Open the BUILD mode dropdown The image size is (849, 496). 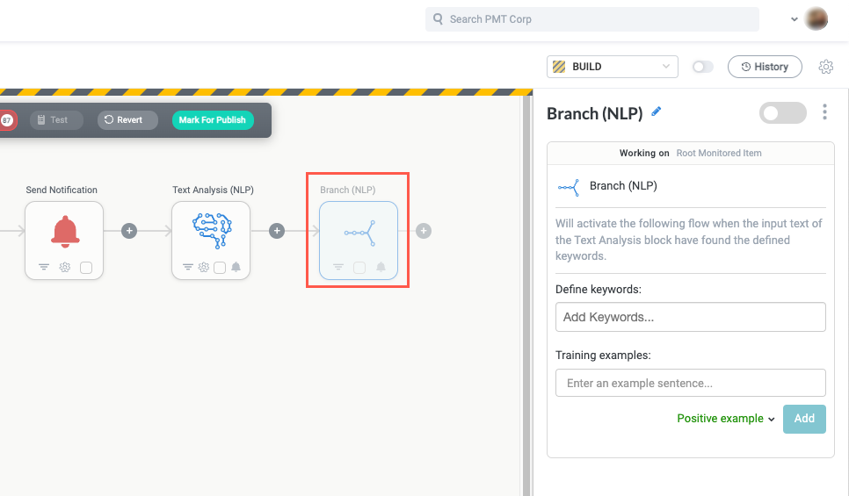(x=612, y=67)
